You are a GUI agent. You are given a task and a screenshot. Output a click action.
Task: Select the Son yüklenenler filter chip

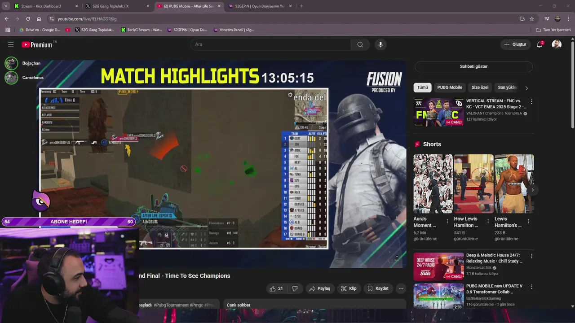[x=508, y=87]
